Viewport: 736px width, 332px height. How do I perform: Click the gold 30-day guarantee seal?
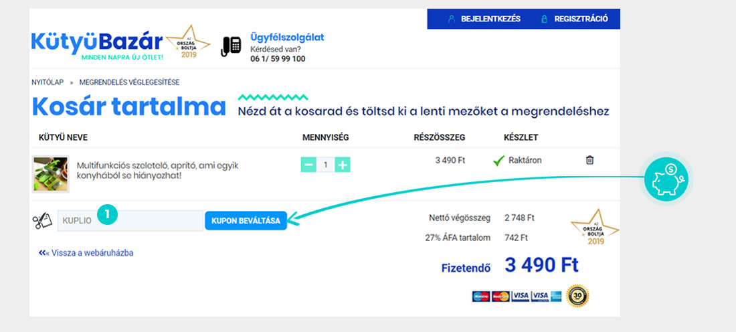(577, 296)
